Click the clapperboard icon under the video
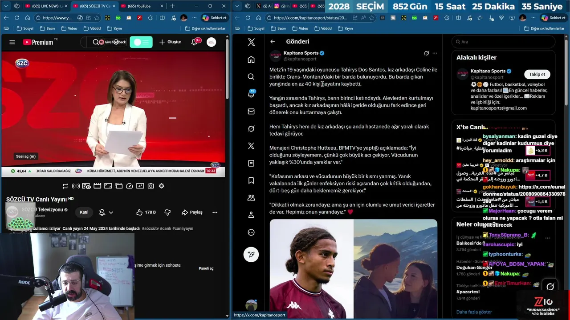Viewport: 570px width, 320px height. coord(97,186)
